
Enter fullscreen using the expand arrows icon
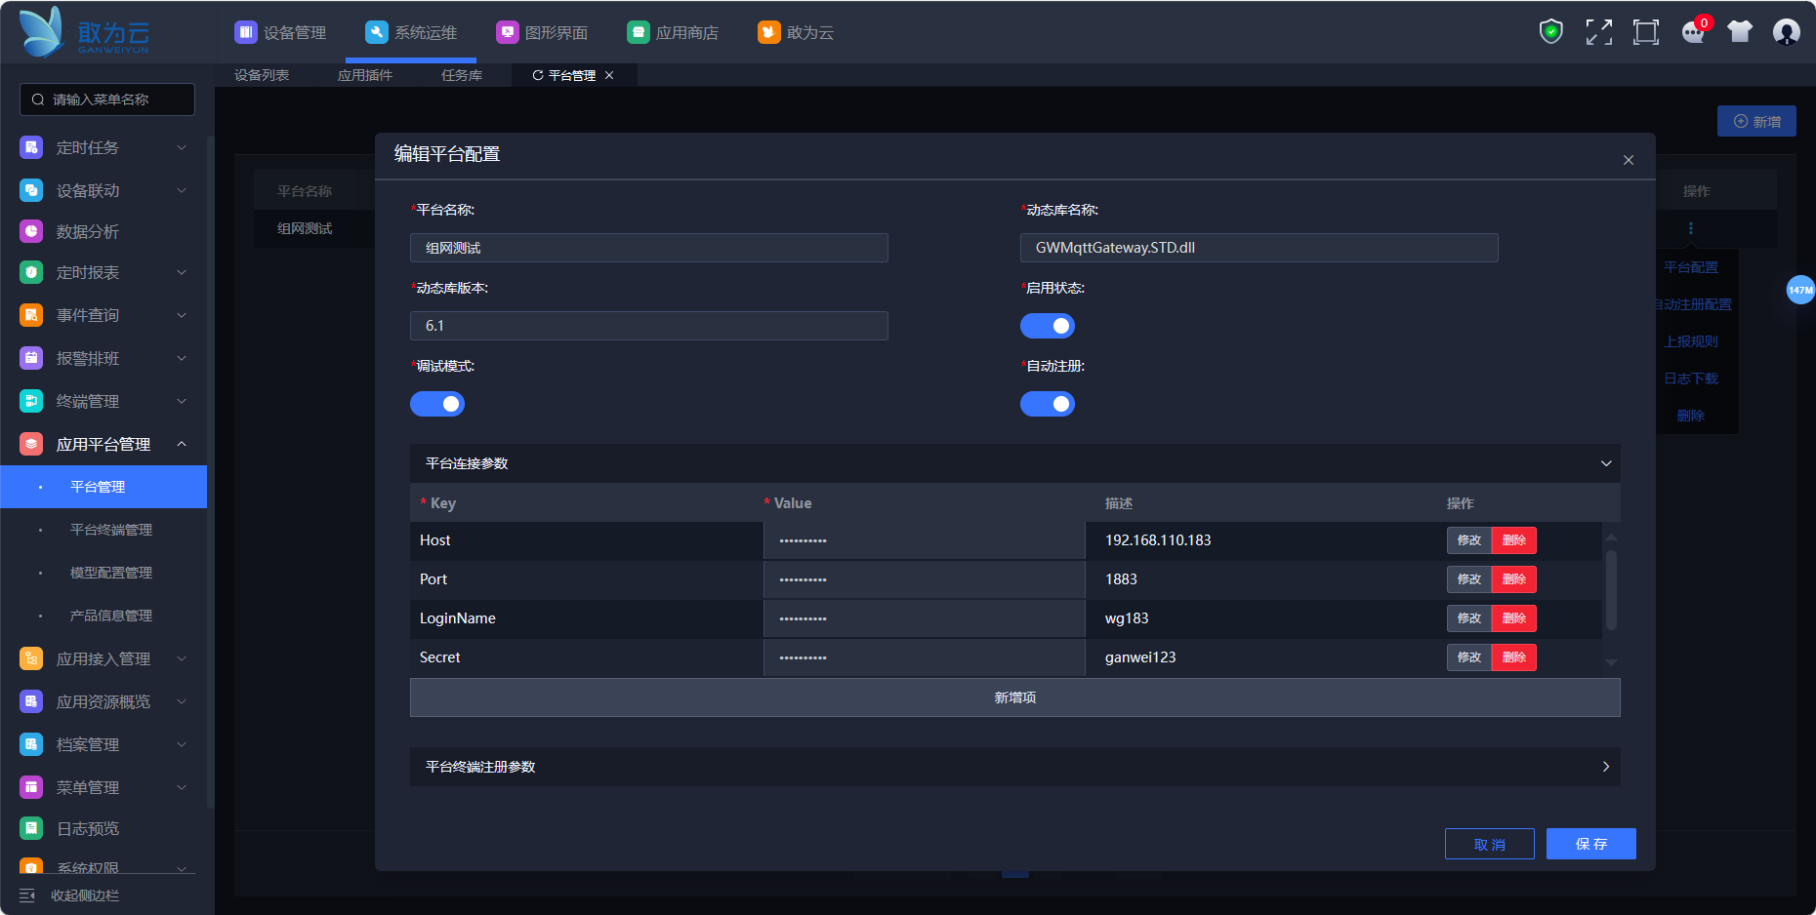click(1598, 32)
